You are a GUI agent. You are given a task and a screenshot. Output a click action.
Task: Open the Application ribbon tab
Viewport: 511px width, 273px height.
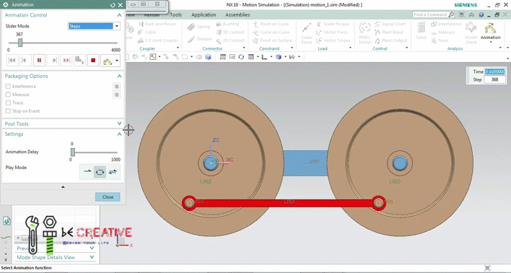[204, 14]
